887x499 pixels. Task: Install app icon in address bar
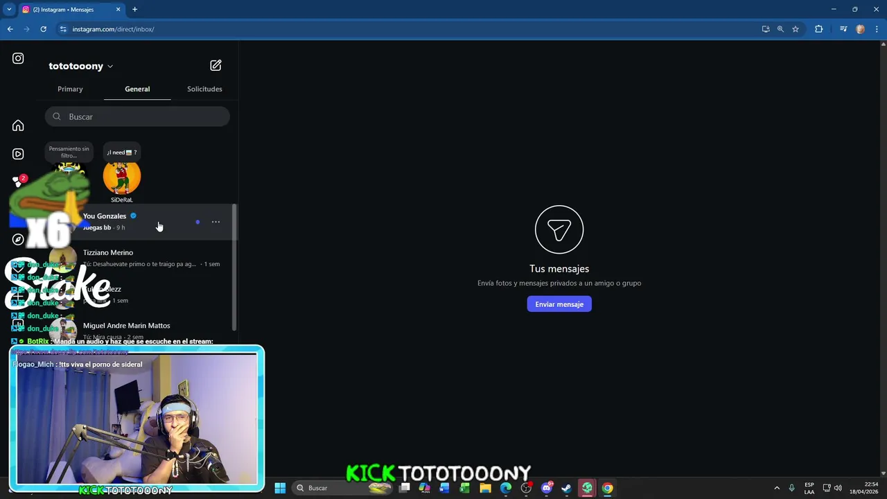pyautogui.click(x=766, y=29)
